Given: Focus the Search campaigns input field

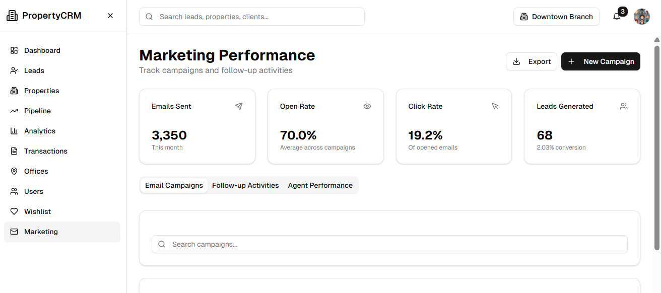Looking at the screenshot, I should pyautogui.click(x=389, y=244).
